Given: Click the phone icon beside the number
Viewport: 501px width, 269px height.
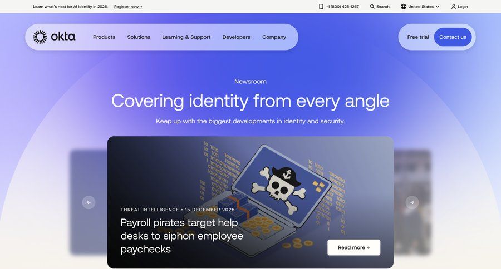Looking at the screenshot, I should pyautogui.click(x=321, y=6).
